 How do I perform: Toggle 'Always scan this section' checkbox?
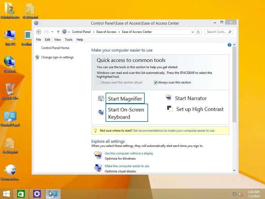156,83
